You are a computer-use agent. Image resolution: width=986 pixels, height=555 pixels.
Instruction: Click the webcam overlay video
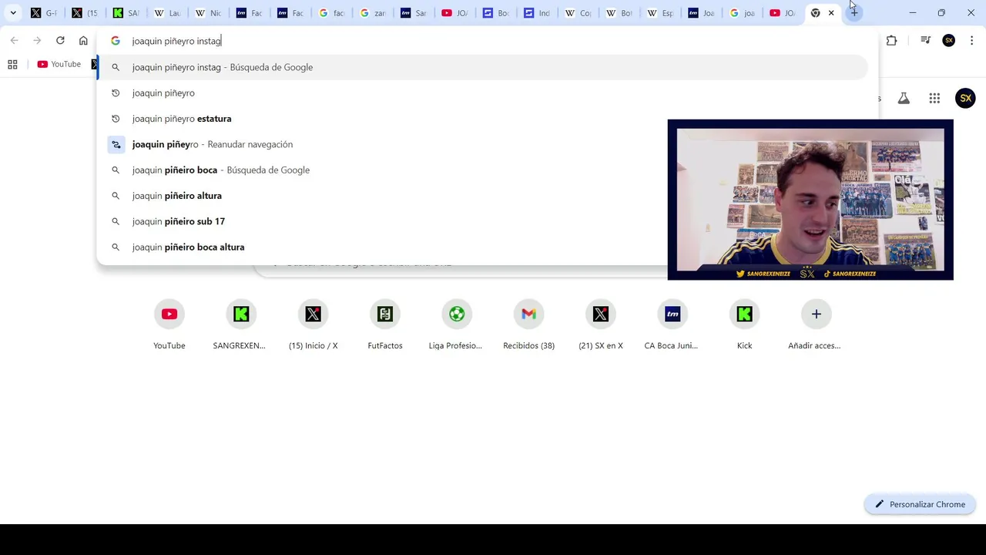click(810, 200)
